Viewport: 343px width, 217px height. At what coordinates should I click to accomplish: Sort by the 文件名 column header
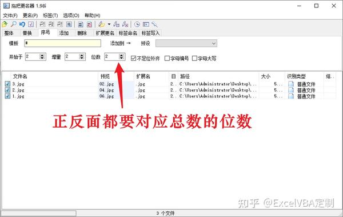click(20, 76)
